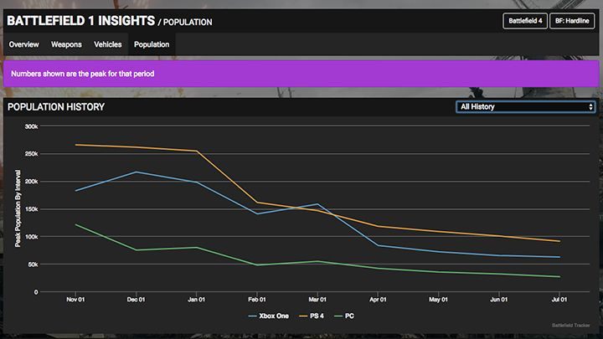Click the purple peak numbers notice banner

[301, 74]
